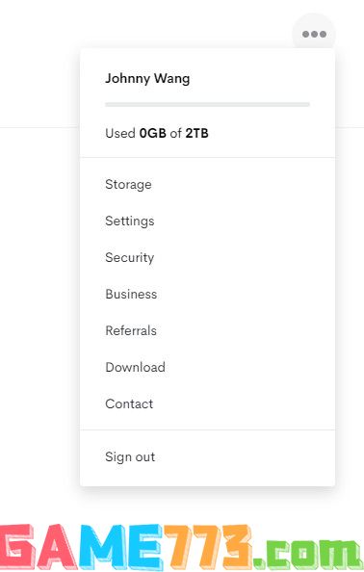
Task: Click the Johnny Wang account name
Action: coord(147,78)
